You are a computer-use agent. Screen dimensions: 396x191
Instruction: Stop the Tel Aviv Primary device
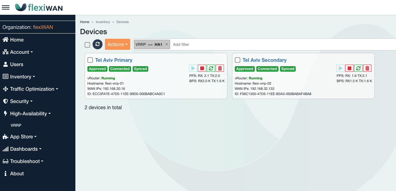(x=202, y=68)
